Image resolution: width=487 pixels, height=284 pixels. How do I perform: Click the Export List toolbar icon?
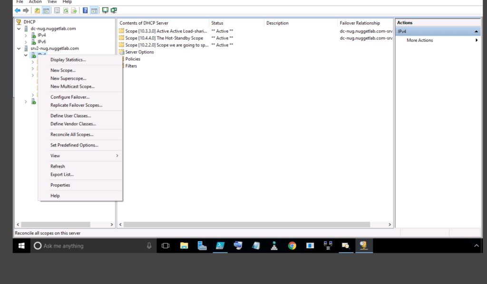tap(74, 10)
